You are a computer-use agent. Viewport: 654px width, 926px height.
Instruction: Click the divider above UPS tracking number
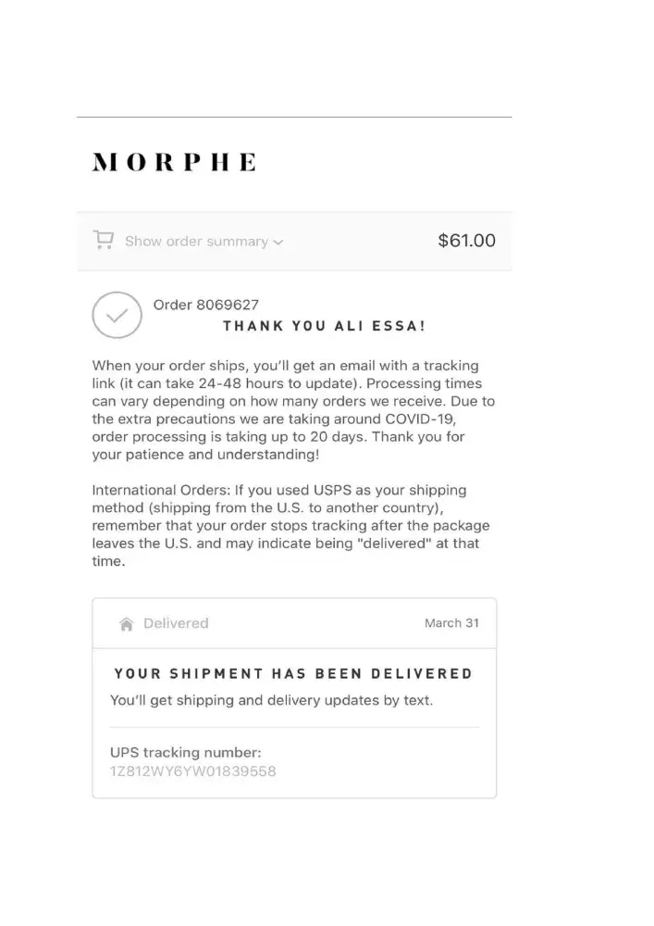click(294, 728)
